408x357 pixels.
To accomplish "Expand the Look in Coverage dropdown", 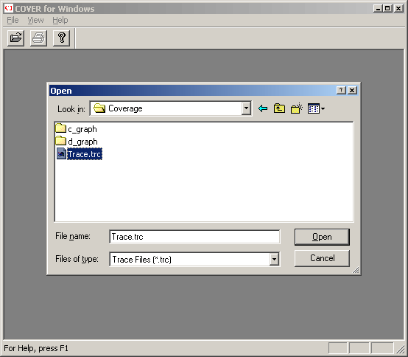I will click(x=246, y=108).
